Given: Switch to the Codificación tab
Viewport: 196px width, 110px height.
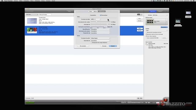Looking at the screenshot, I should click(x=102, y=11).
